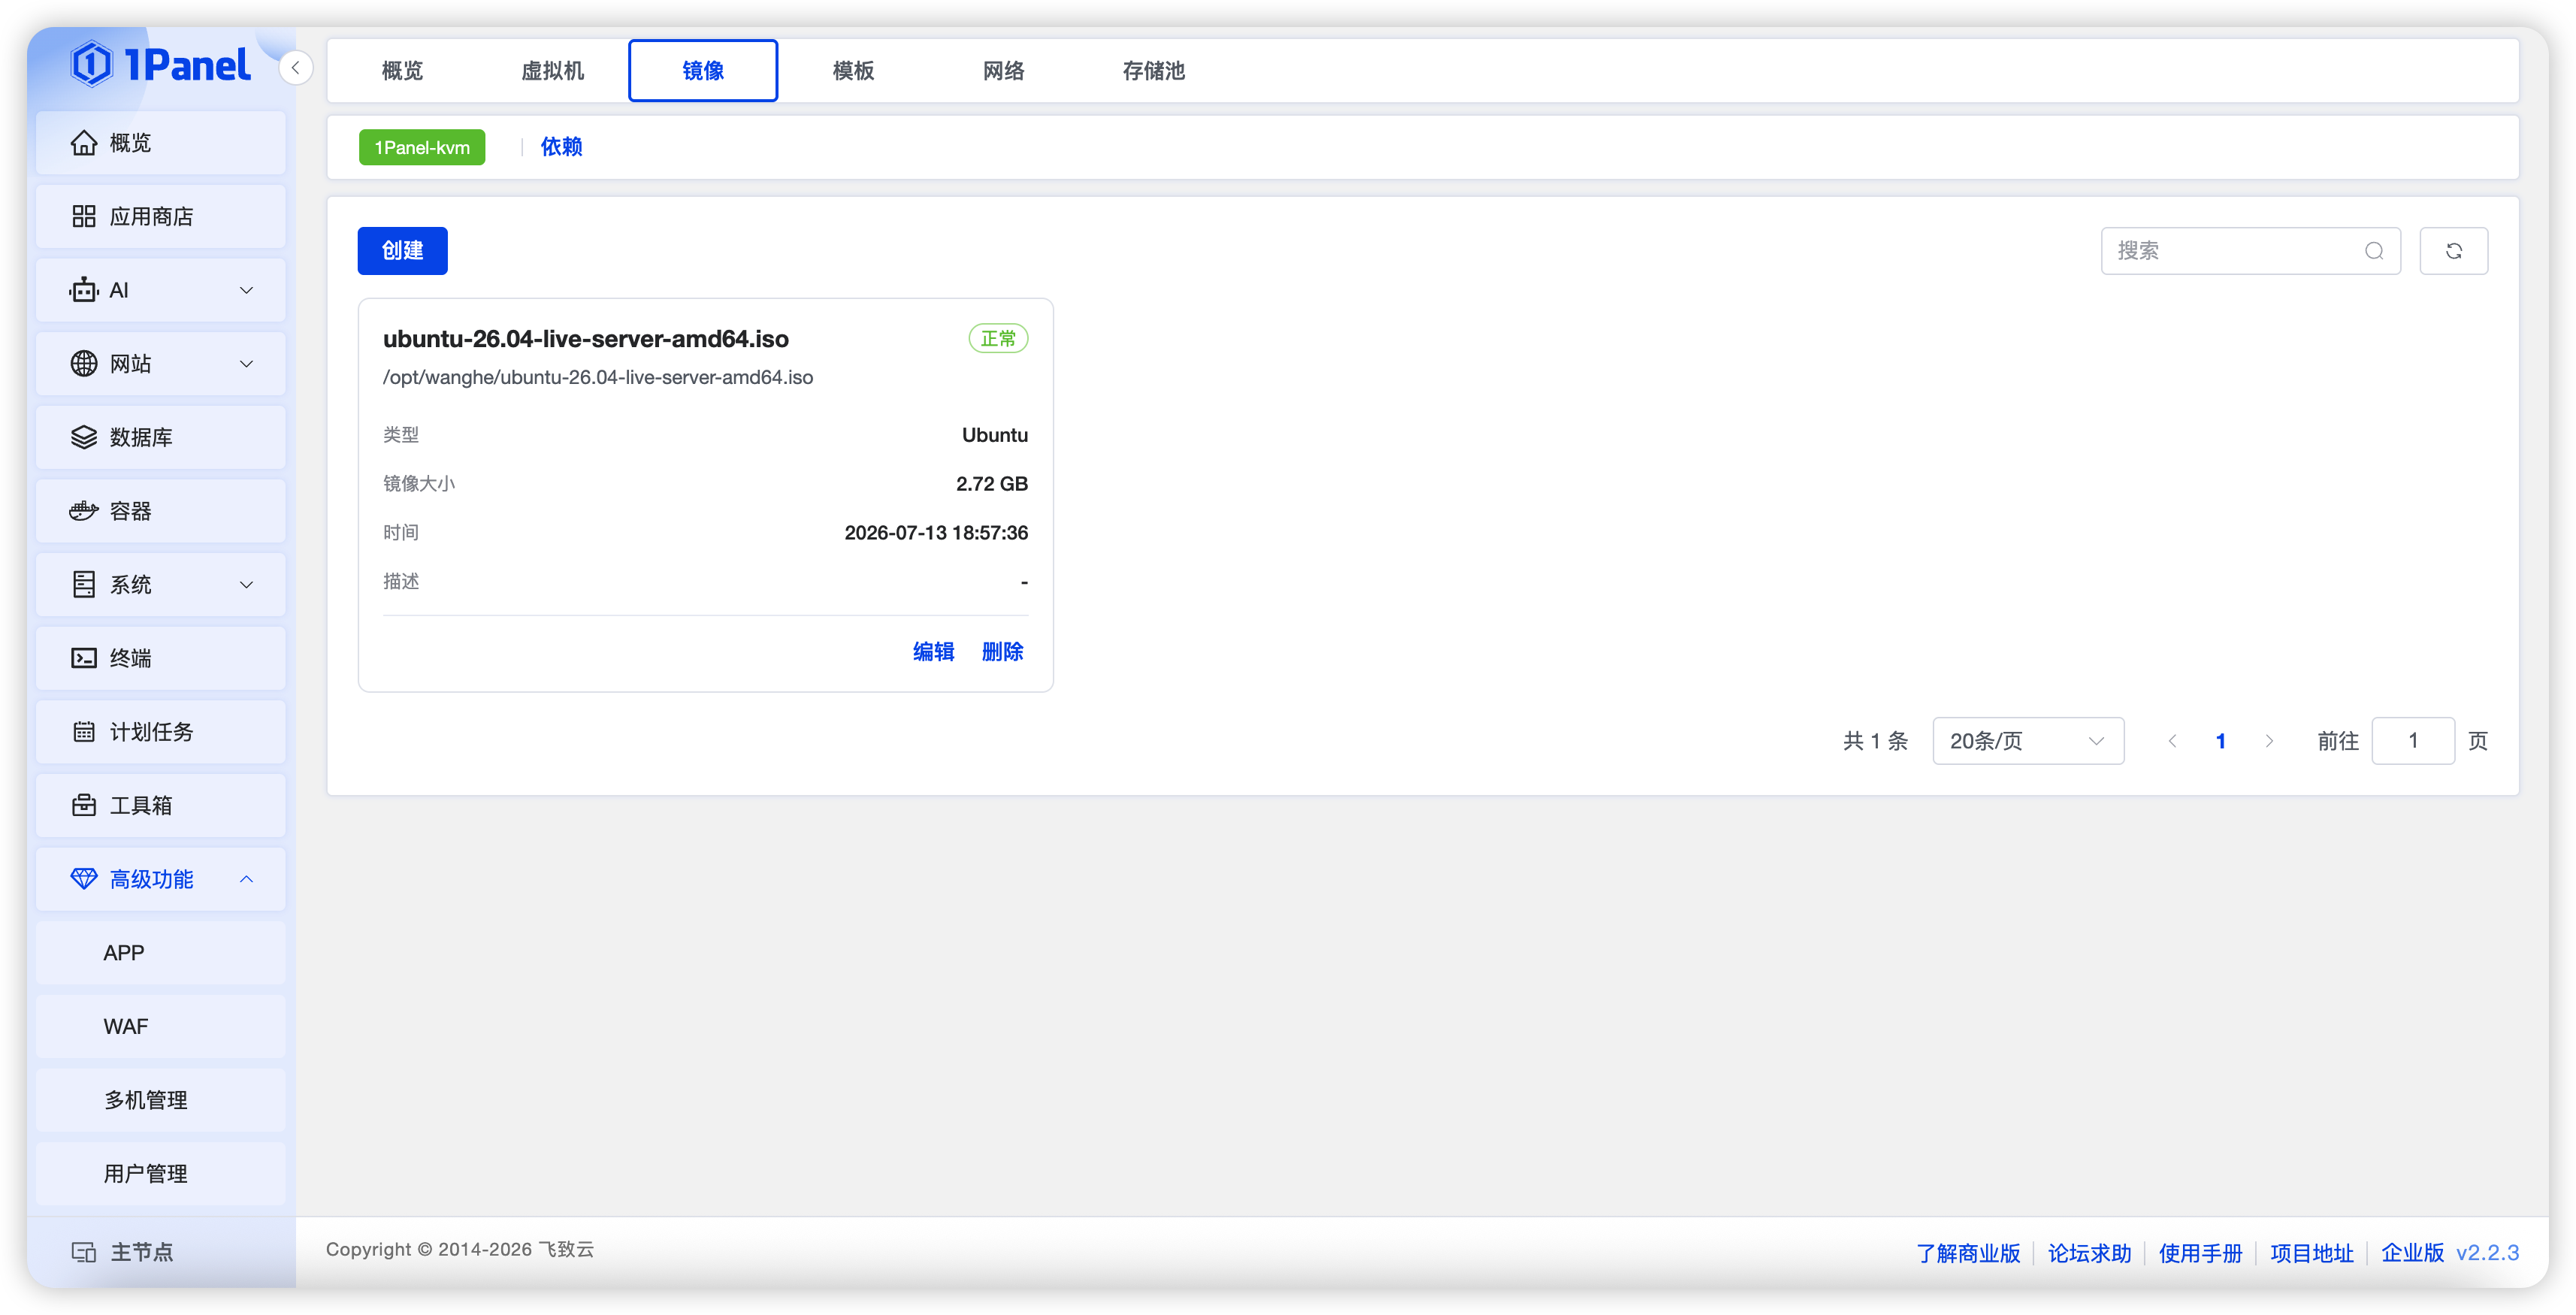Switch to the 虚拟机 tab
Viewport: 2576px width, 1315px height.
pos(553,71)
